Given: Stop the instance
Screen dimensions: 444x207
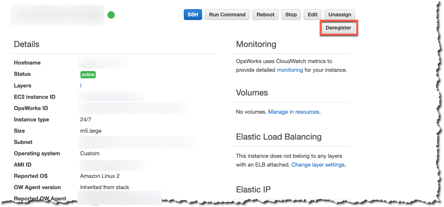Looking at the screenshot, I should (291, 15).
